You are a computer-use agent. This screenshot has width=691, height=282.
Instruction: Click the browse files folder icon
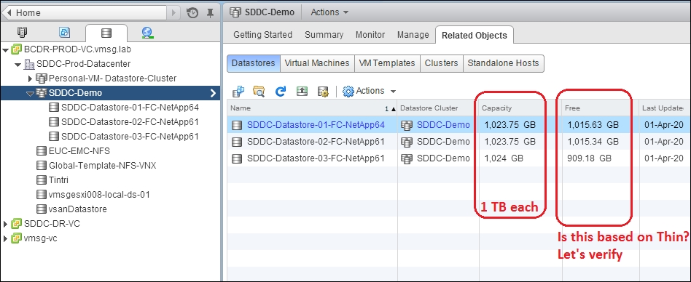(259, 92)
